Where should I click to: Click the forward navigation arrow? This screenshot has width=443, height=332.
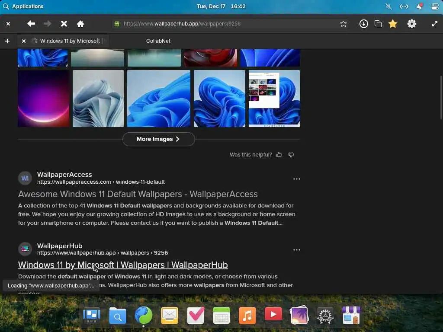(x=48, y=24)
